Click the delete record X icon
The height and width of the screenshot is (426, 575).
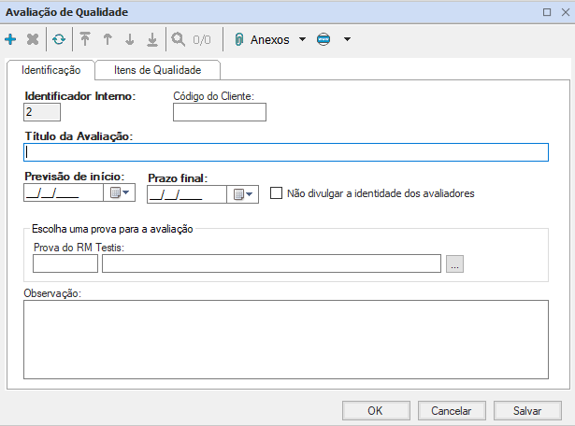[x=33, y=40]
